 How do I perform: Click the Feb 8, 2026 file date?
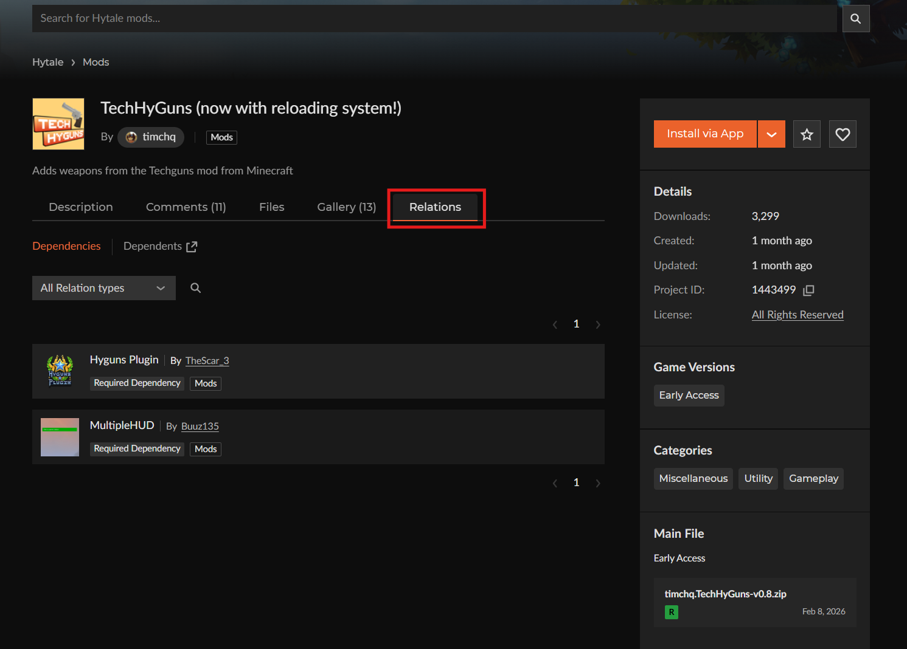(x=824, y=611)
